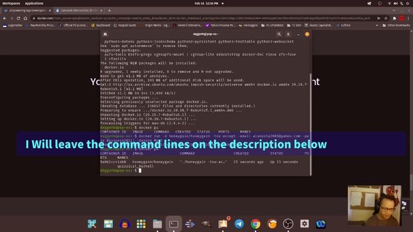Open a new Chrome tab with the plus button
The width and height of the screenshot is (413, 232).
[109, 10]
